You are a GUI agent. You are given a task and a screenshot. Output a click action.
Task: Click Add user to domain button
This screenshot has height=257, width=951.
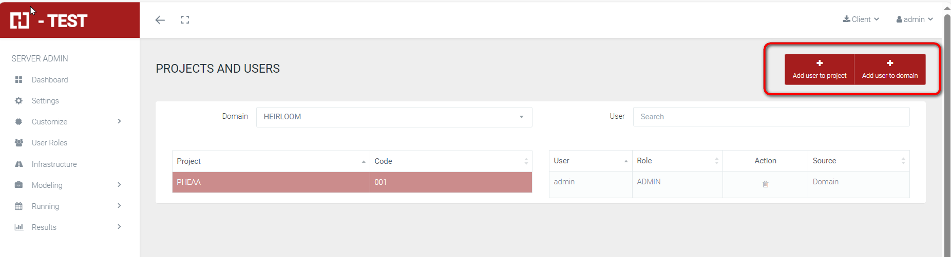(889, 69)
